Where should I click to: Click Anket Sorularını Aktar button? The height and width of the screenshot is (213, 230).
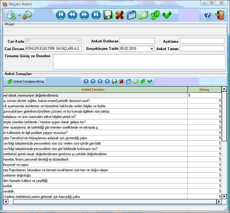click(x=26, y=81)
